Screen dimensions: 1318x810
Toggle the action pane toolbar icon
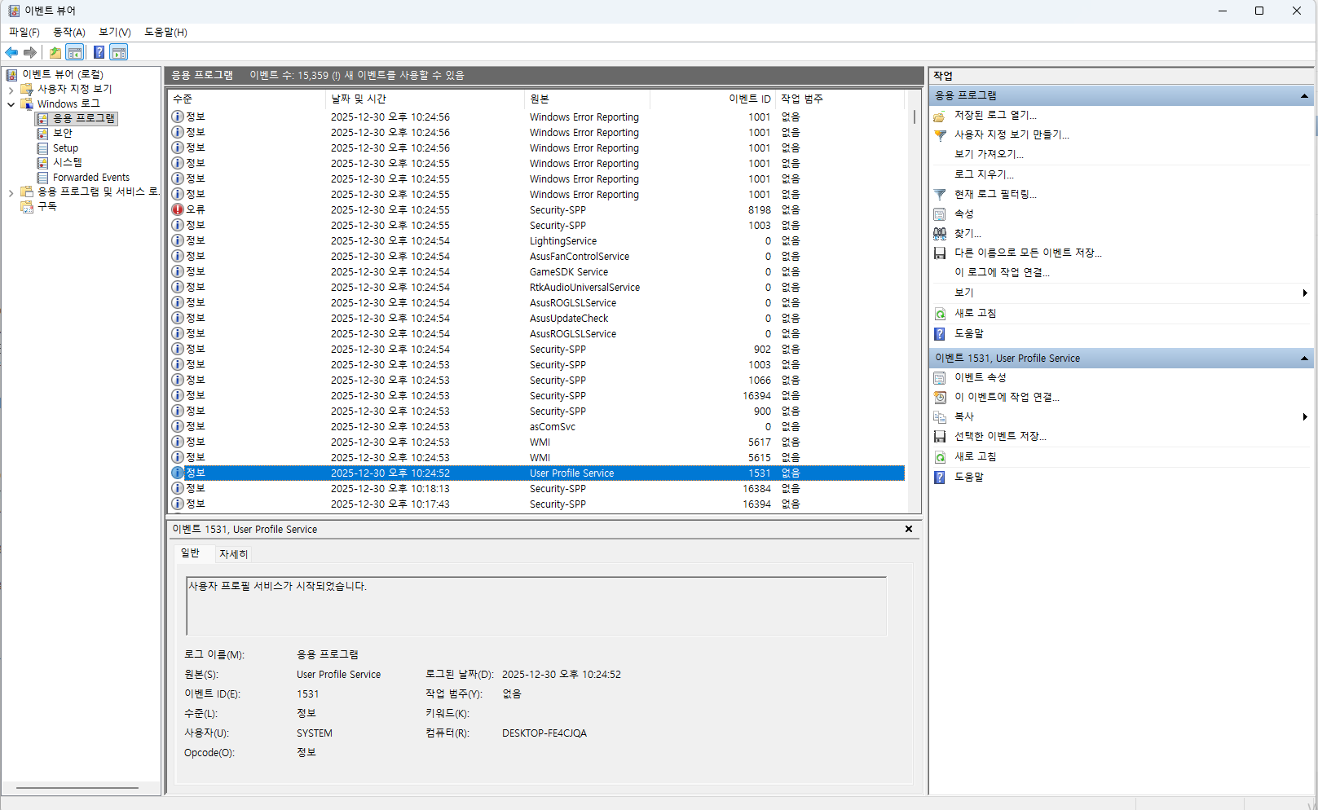click(x=119, y=53)
